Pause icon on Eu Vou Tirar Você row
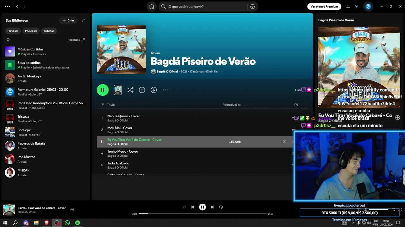 click(102, 142)
